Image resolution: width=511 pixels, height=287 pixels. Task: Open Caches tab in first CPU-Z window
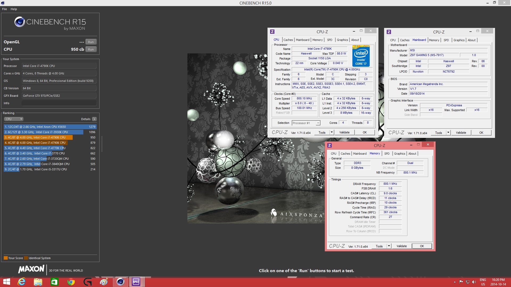[288, 40]
